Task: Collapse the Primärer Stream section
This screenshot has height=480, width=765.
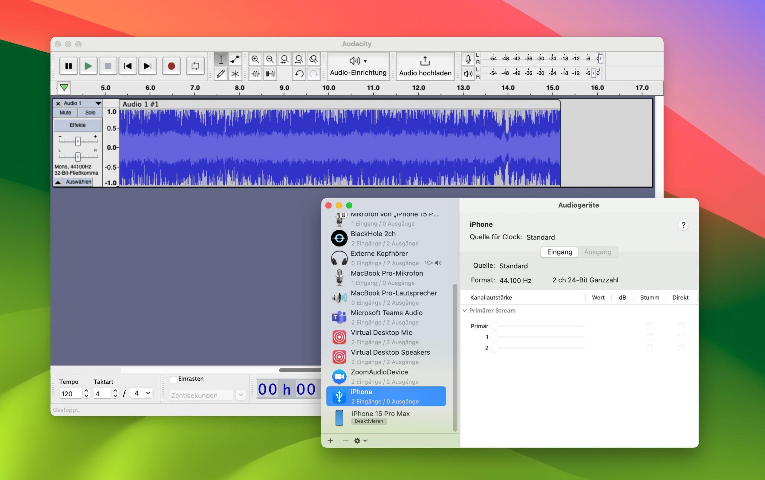Action: (465, 310)
